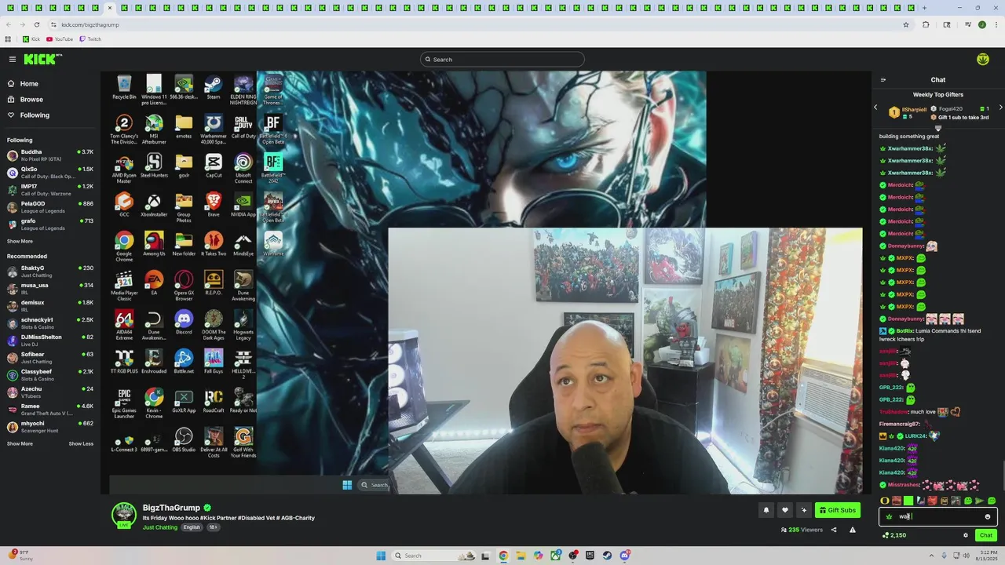Click the identity badge icon in chat input
The height and width of the screenshot is (565, 1005).
pyautogui.click(x=889, y=516)
